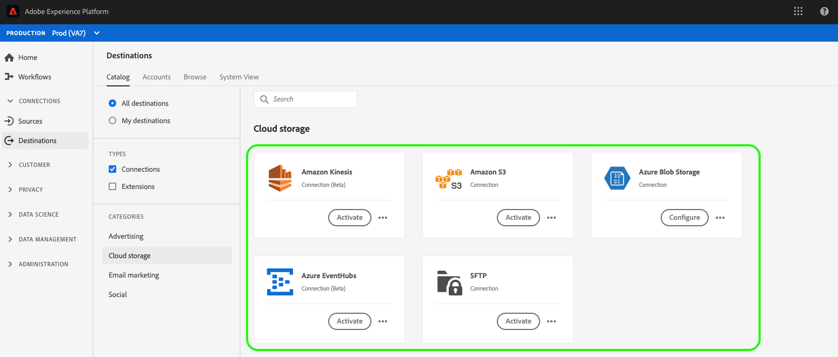Click the SFTP folder lock icon

coord(449,282)
